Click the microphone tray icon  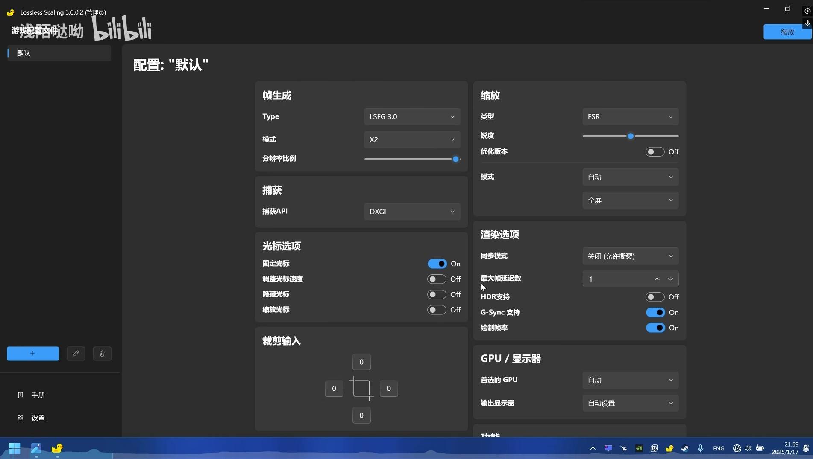(700, 448)
